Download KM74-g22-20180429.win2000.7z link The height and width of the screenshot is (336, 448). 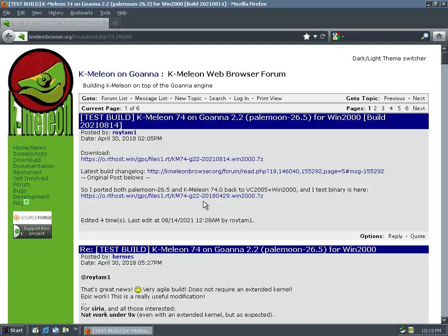(172, 196)
